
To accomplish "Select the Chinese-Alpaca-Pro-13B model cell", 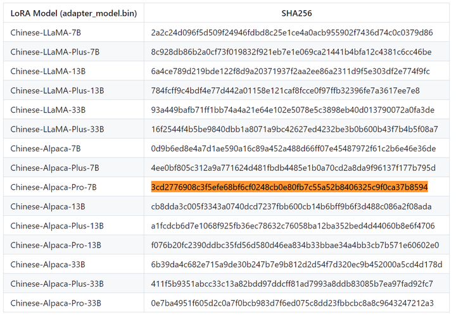I will (56, 246).
